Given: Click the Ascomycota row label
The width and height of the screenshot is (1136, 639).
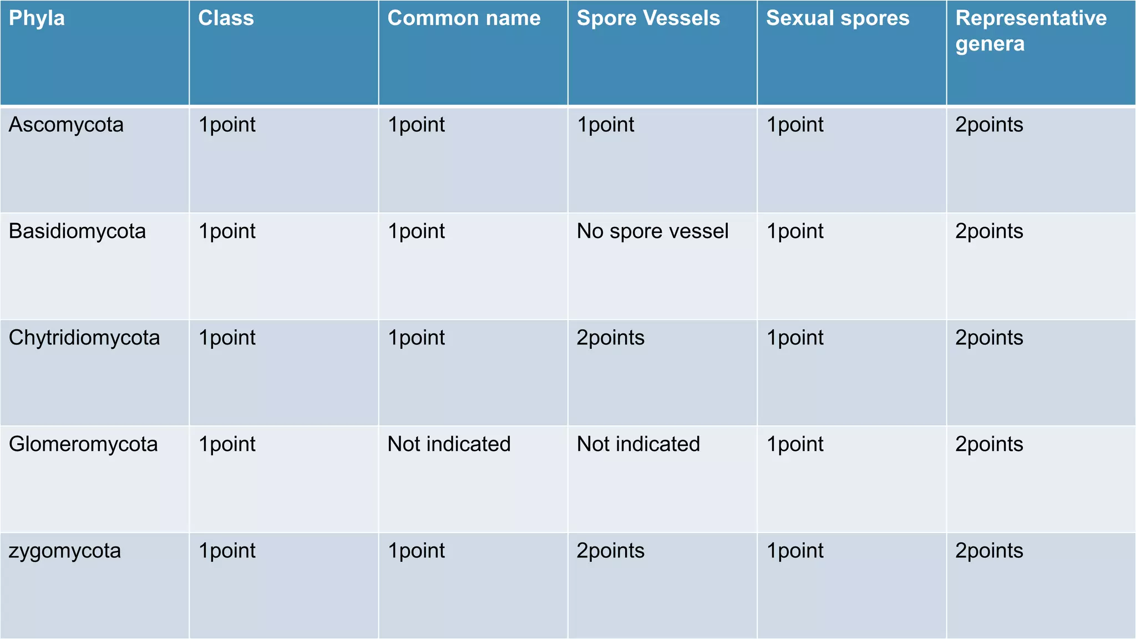Looking at the screenshot, I should (66, 125).
